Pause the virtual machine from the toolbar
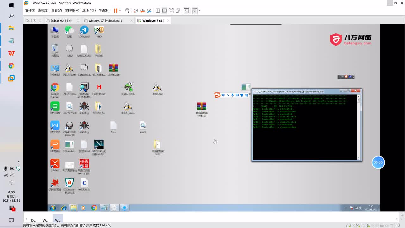Viewport: 405px width, 228px height. [115, 10]
